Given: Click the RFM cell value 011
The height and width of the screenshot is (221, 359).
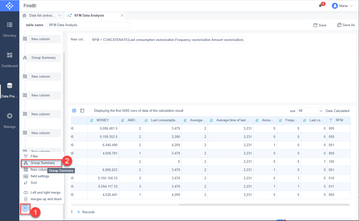Looking at the screenshot, I should point(331,186).
